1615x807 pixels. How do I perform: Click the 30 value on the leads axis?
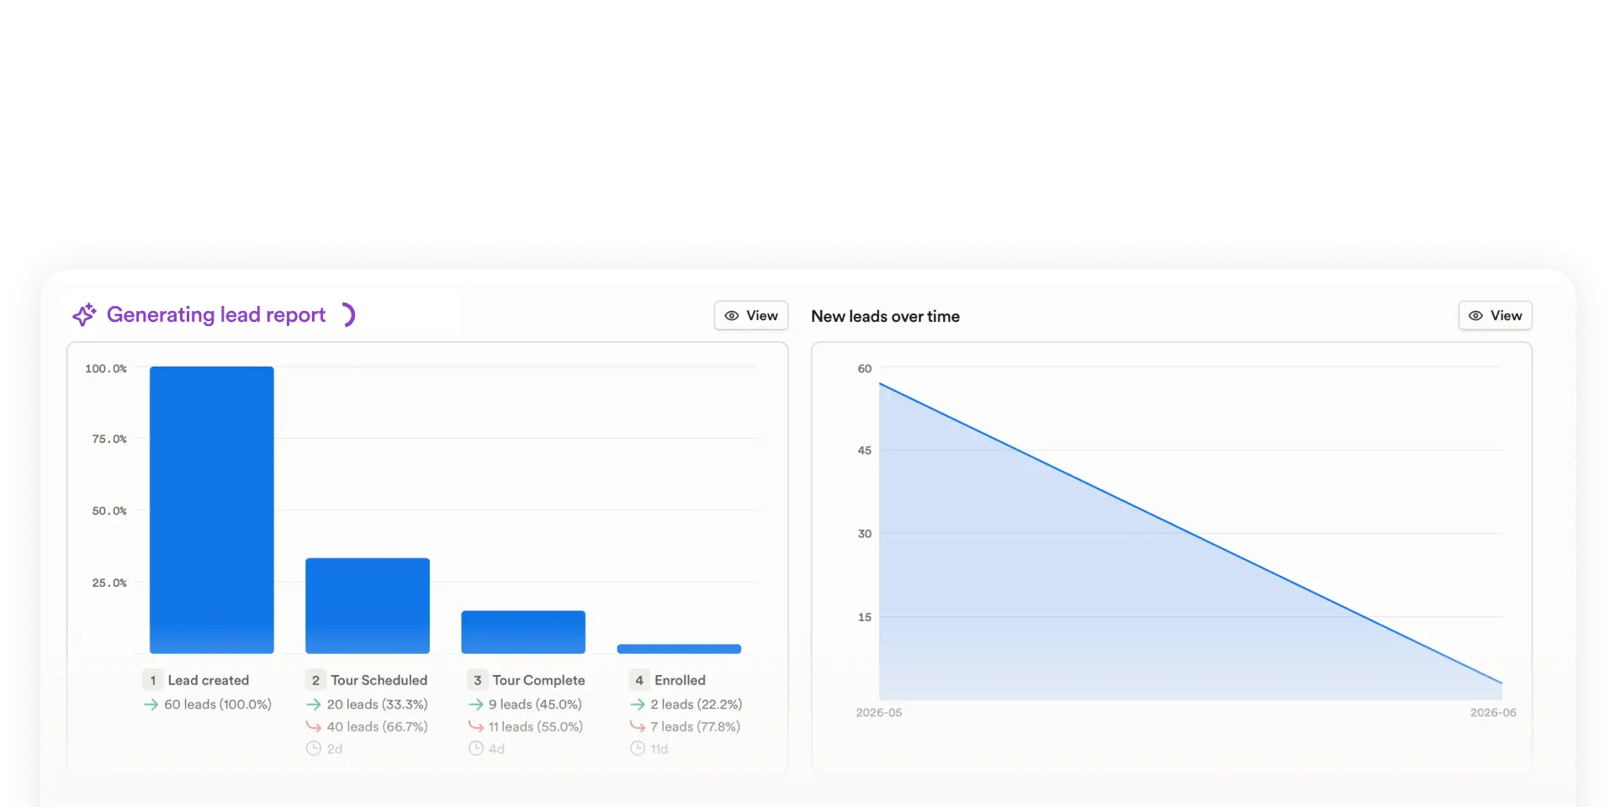click(x=865, y=534)
